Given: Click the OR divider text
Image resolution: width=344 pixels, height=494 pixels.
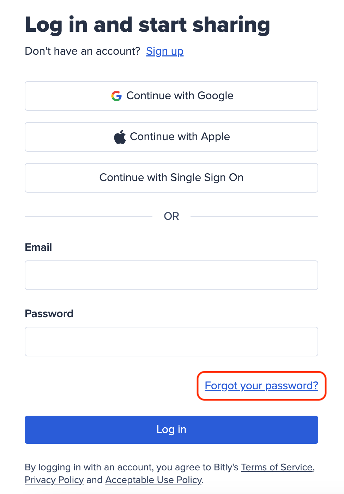Looking at the screenshot, I should click(171, 216).
